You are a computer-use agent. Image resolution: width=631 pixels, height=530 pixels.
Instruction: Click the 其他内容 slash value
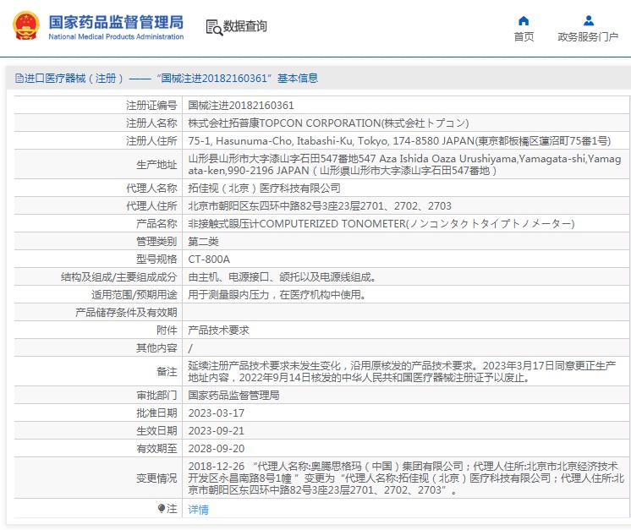[x=190, y=348]
